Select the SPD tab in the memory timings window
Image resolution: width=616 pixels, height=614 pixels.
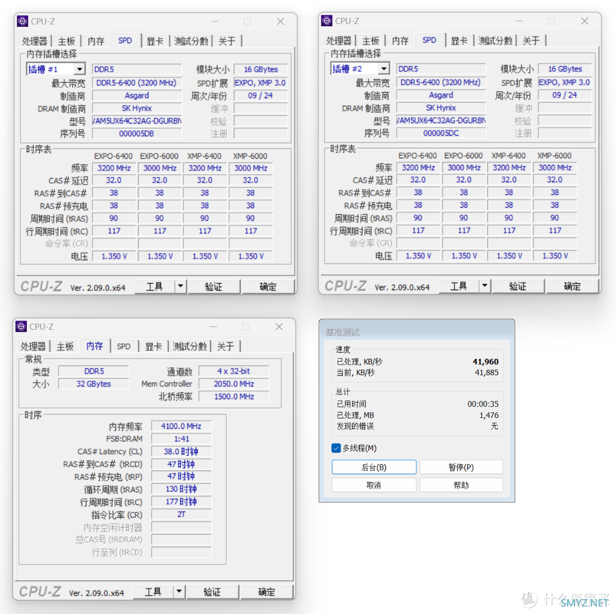(124, 346)
